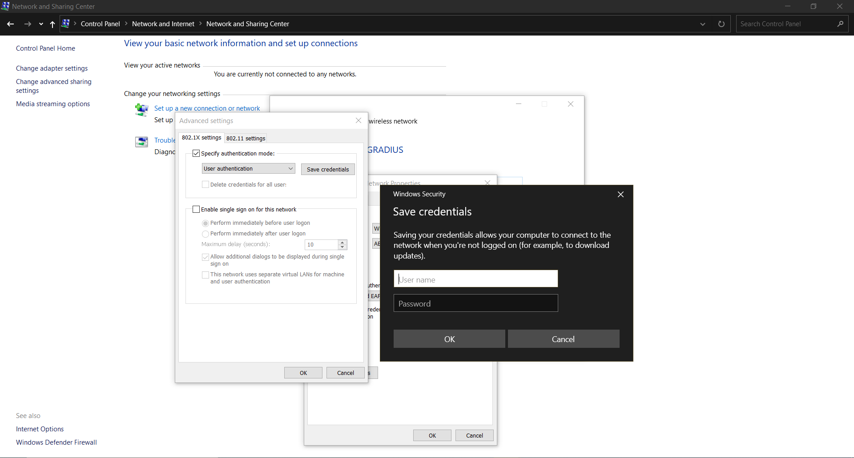Screen dimensions: 854x458
Task: Click OK in Network Properties window
Action: point(432,435)
